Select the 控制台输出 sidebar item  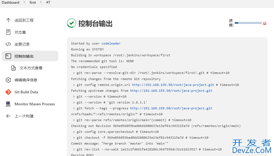click(x=30, y=56)
